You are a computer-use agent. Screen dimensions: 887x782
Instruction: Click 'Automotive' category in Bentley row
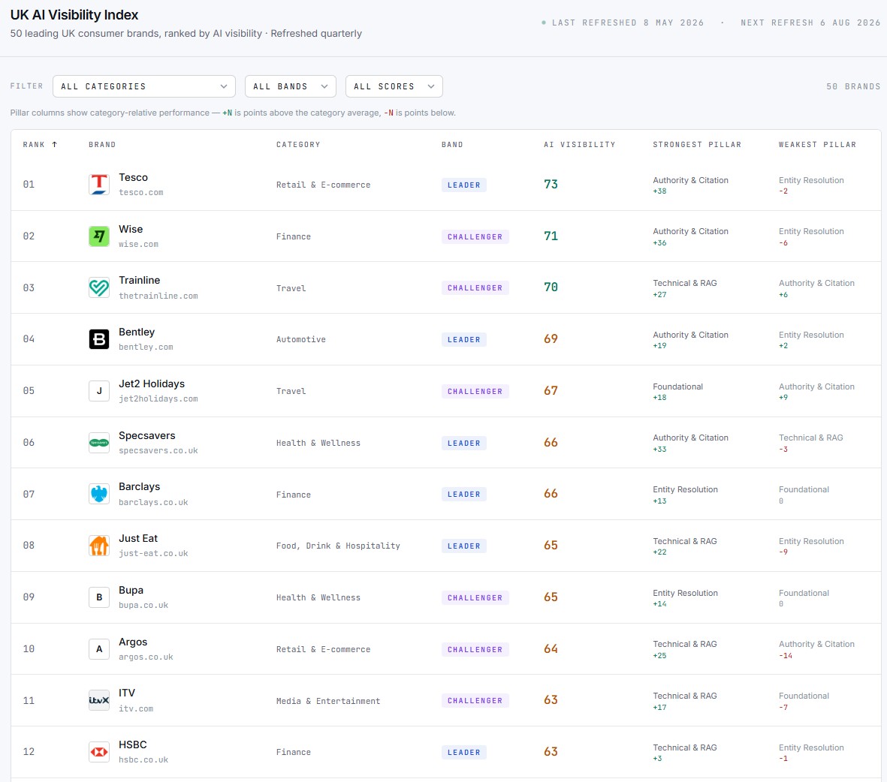(301, 340)
